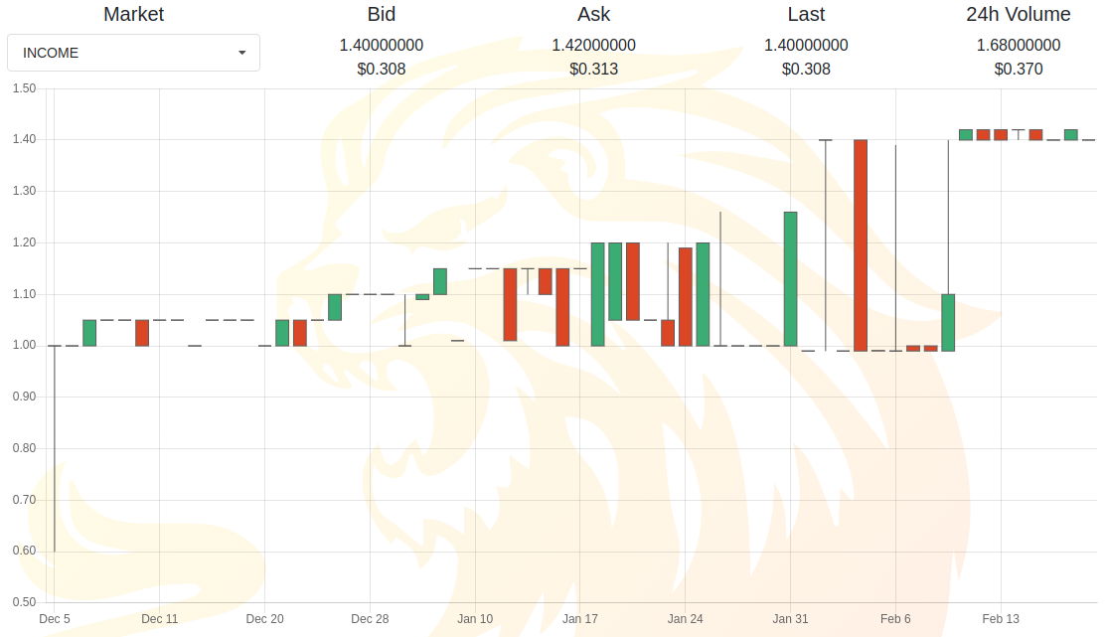Click the green candlestick rising from 0.99 to 1.10

pyautogui.click(x=948, y=322)
